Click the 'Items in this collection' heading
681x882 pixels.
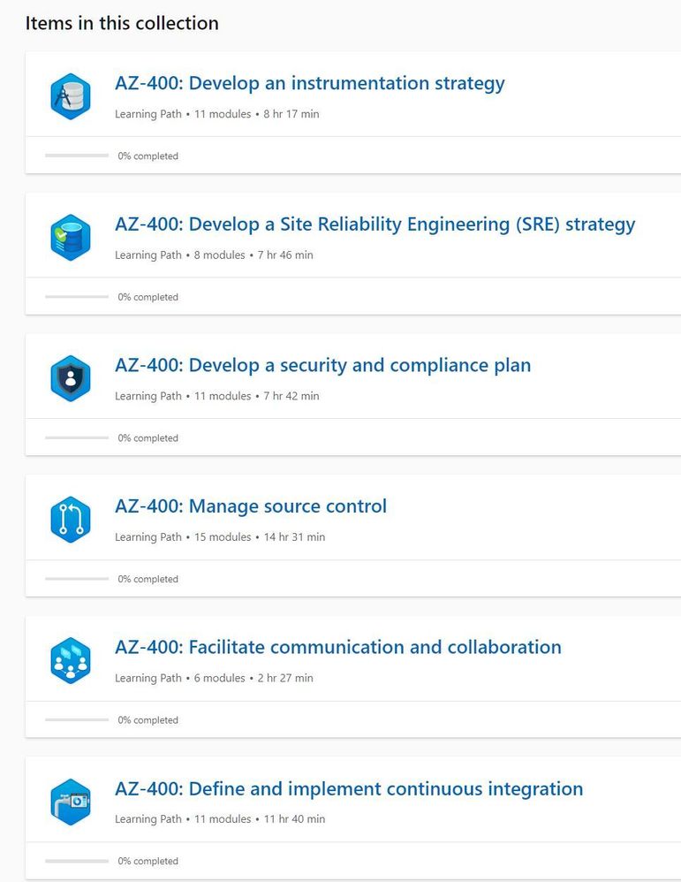point(122,23)
